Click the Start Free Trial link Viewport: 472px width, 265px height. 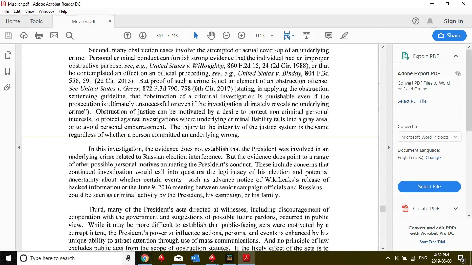432,242
